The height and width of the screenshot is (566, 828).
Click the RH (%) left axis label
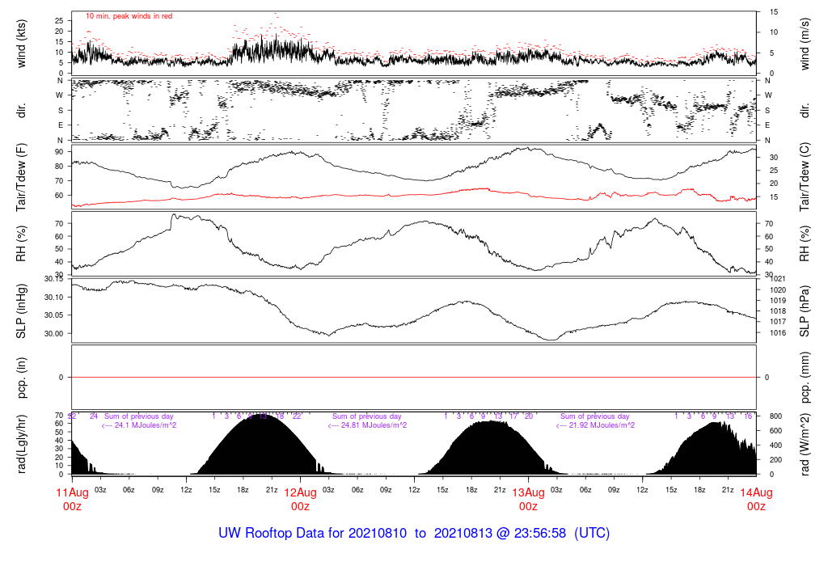pos(22,243)
